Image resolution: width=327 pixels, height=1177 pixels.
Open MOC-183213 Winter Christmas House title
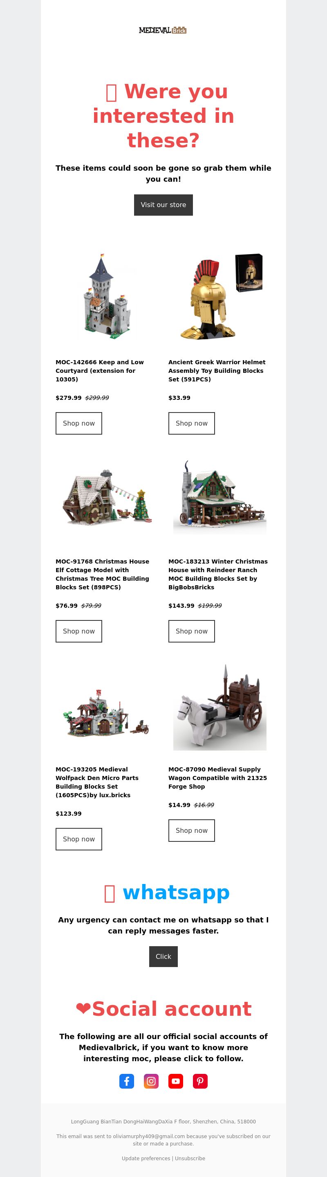point(218,574)
